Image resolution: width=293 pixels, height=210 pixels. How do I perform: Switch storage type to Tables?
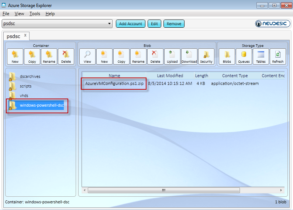click(x=261, y=56)
